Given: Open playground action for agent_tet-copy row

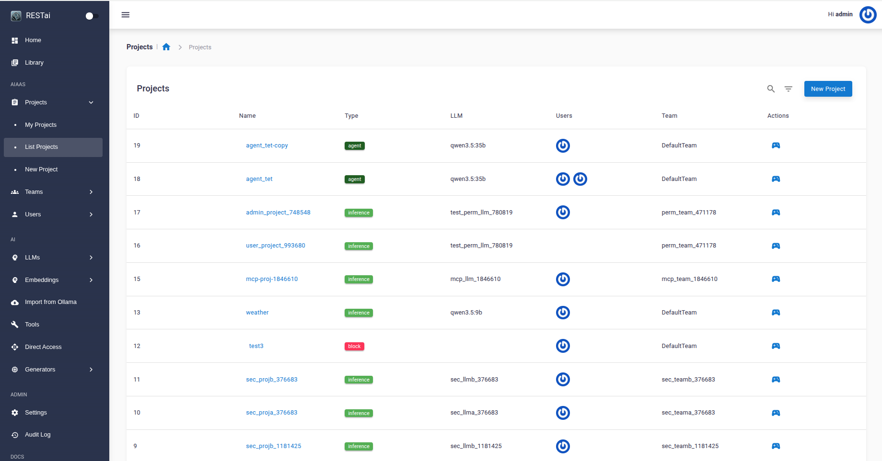Looking at the screenshot, I should tap(776, 146).
